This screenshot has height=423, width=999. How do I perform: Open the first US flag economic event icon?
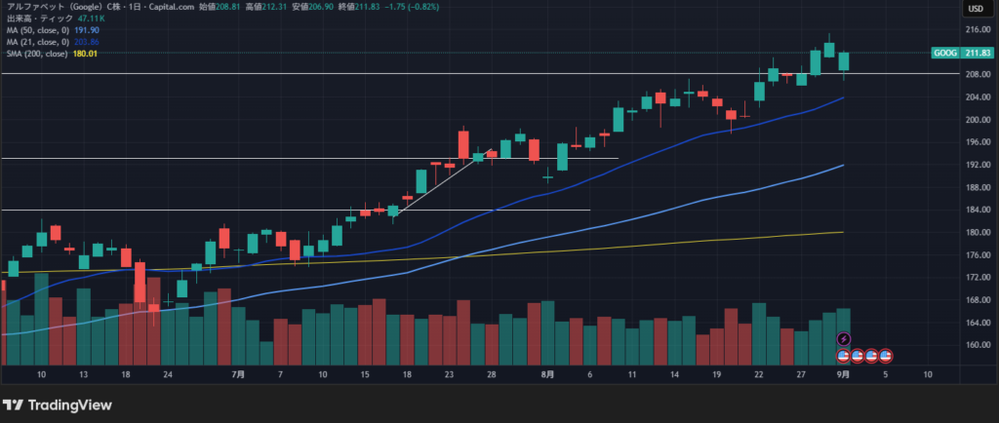click(843, 356)
